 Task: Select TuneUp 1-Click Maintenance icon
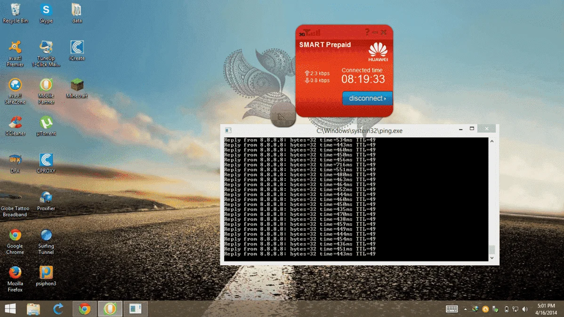click(46, 54)
